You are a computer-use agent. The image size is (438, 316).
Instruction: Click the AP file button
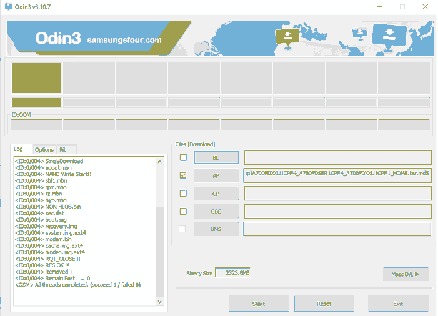click(216, 175)
